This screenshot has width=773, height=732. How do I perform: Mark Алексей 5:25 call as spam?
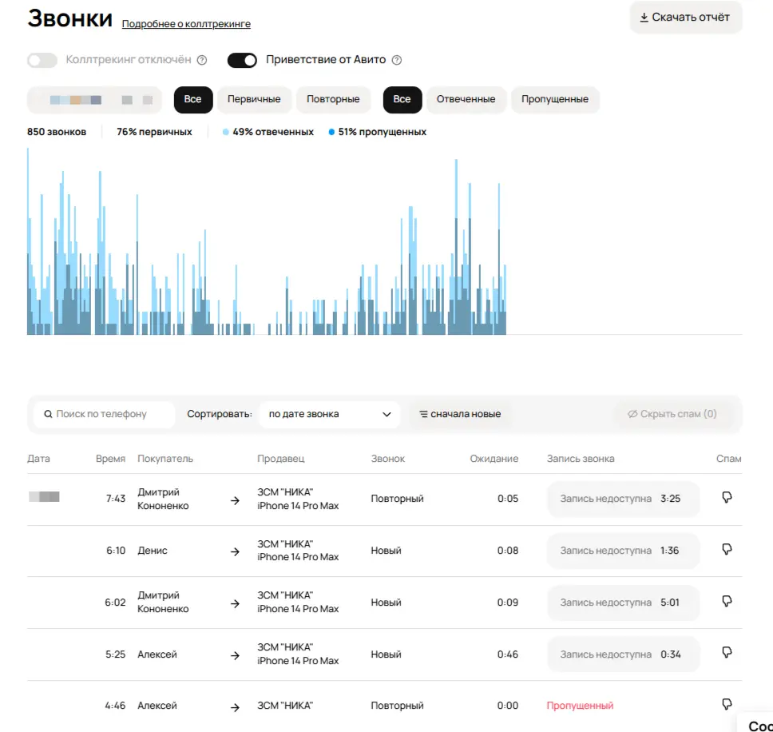point(727,654)
